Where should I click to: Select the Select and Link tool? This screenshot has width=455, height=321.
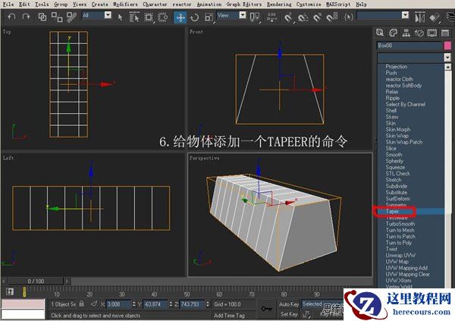pos(42,17)
